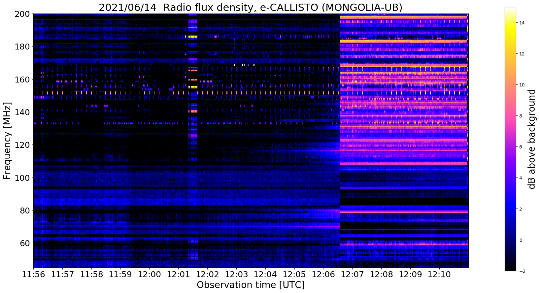Click the 12:09 time tick label
Viewport: 540px width, 293px height.
click(411, 275)
